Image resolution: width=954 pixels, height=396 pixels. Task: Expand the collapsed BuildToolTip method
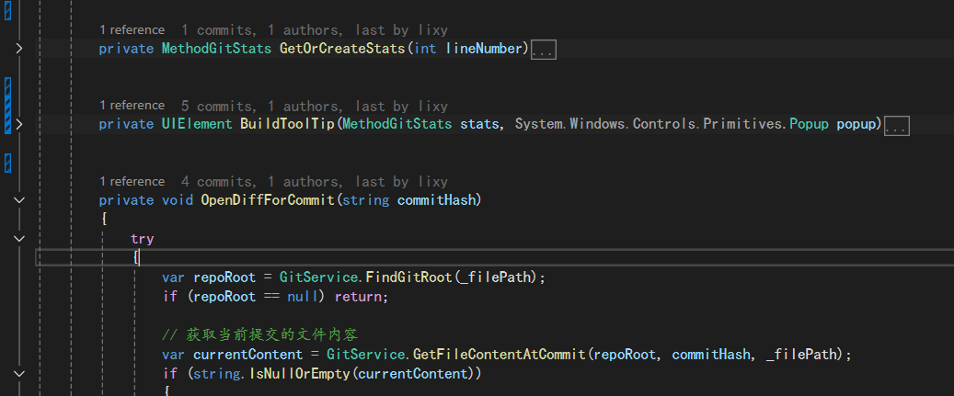[19, 124]
